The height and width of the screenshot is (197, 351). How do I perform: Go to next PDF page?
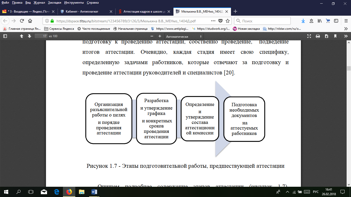[29, 36]
